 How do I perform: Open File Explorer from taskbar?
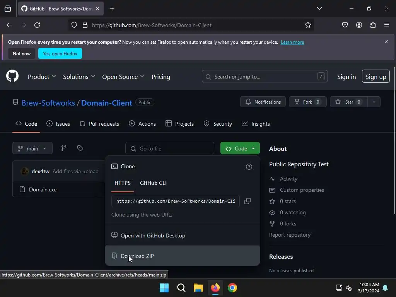tap(198, 288)
